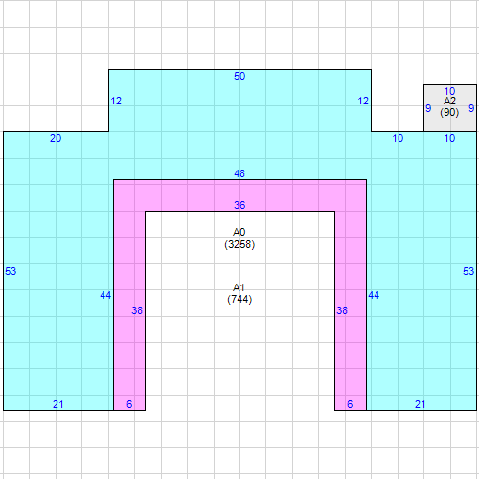
Task: Click the bottom-right 21 dimension label
Action: tap(421, 404)
